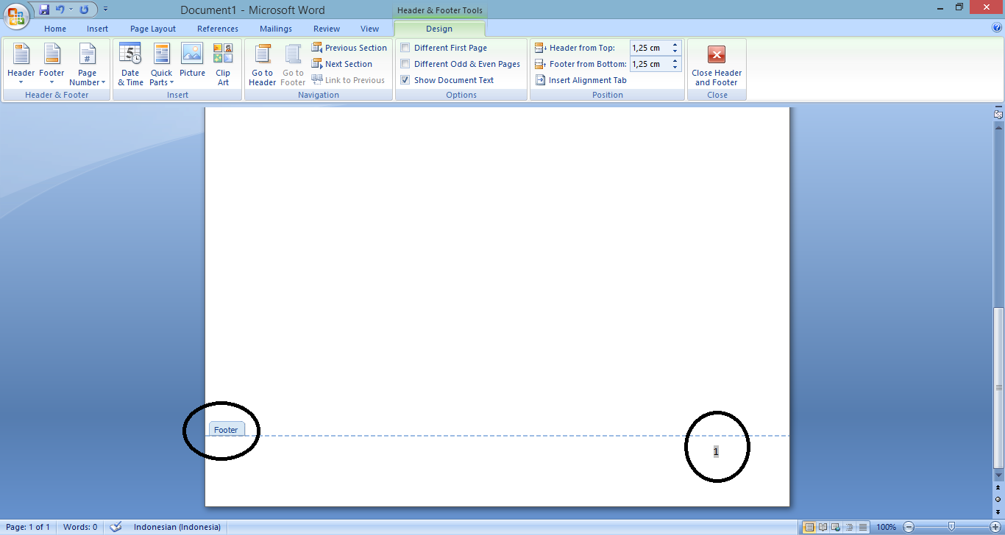Switch to the Page Layout tab

coord(153,29)
